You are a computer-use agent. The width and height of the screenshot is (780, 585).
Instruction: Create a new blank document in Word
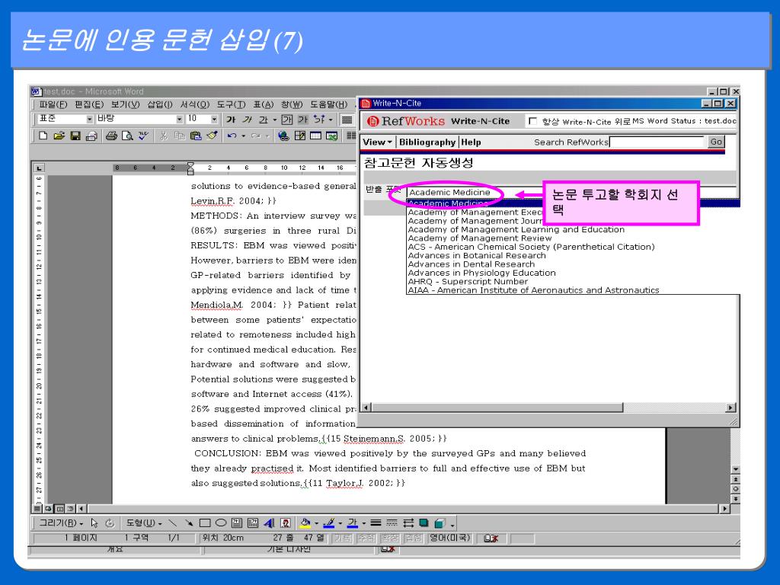[x=43, y=136]
